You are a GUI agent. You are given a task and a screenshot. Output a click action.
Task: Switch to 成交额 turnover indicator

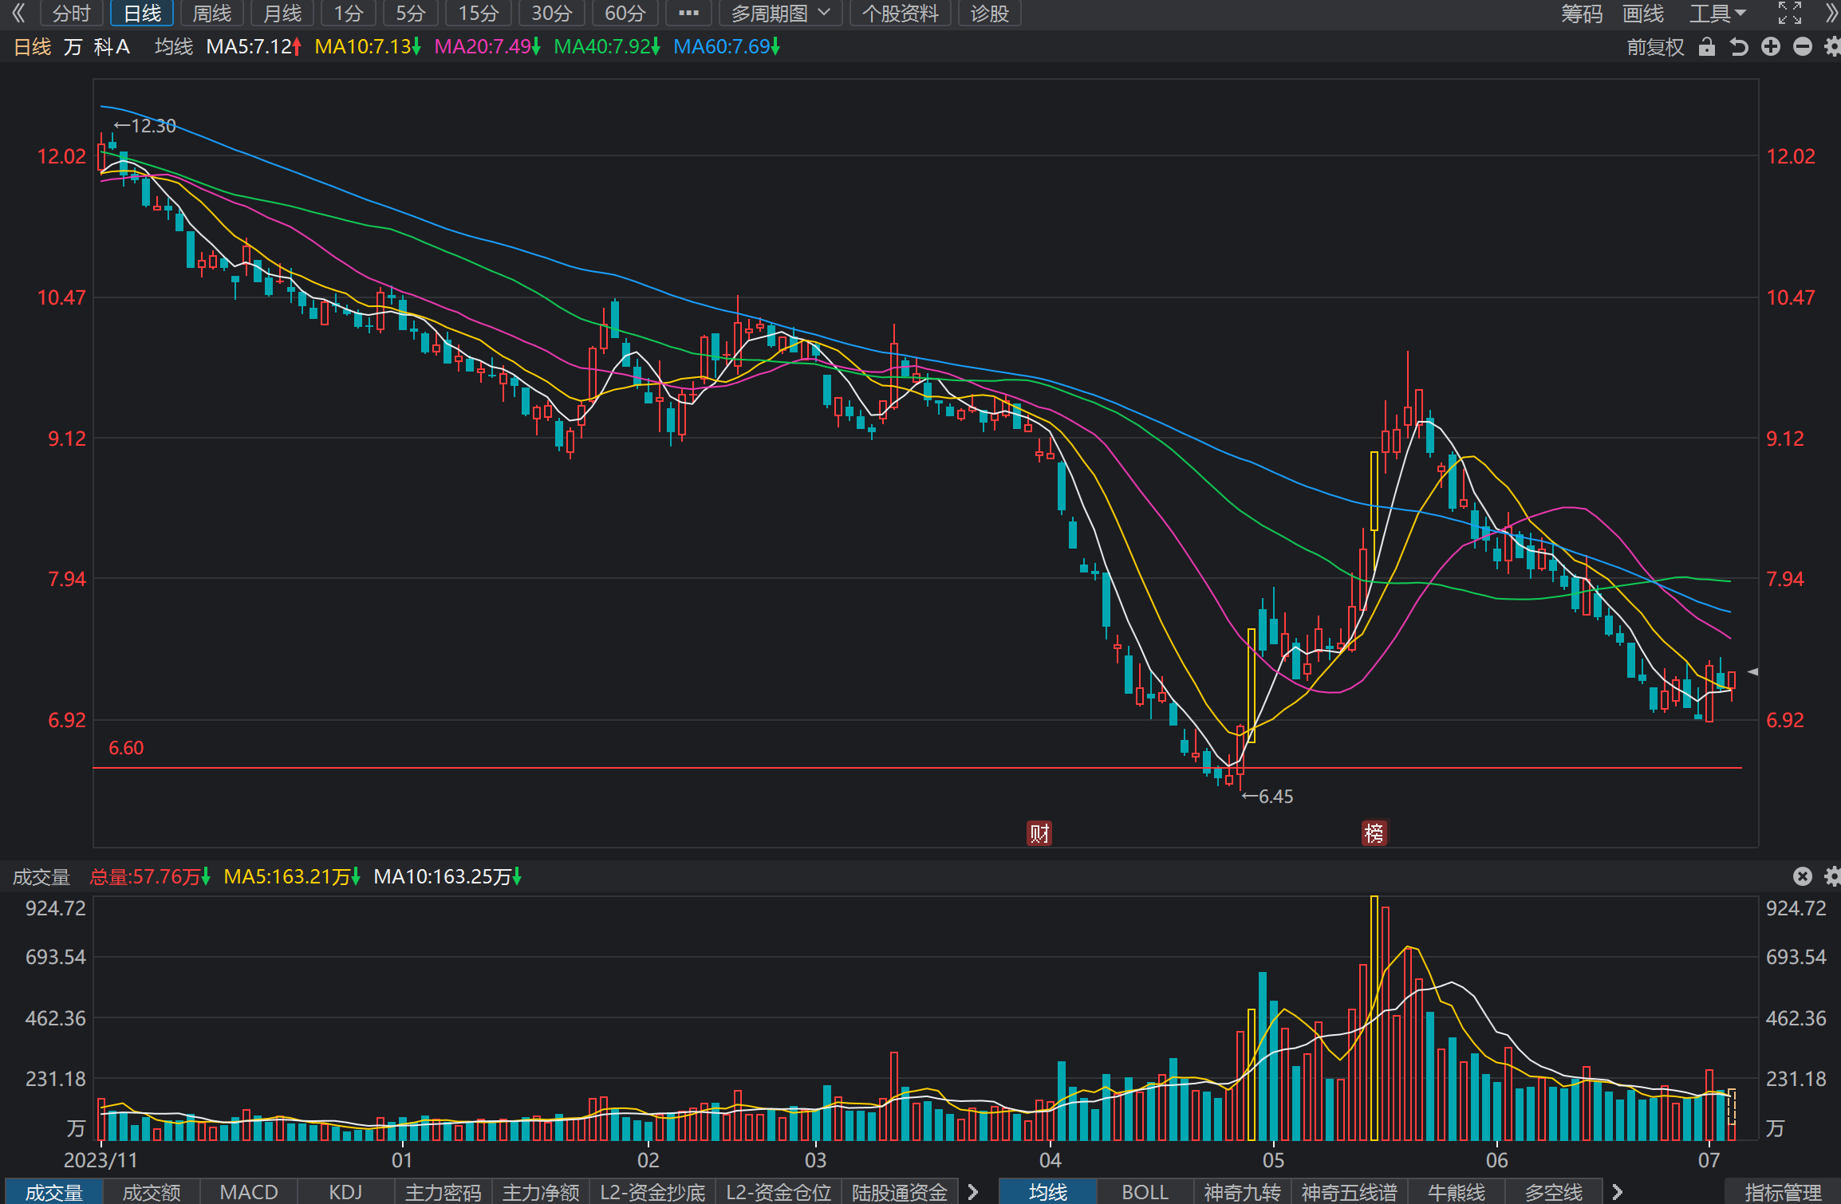[152, 1192]
